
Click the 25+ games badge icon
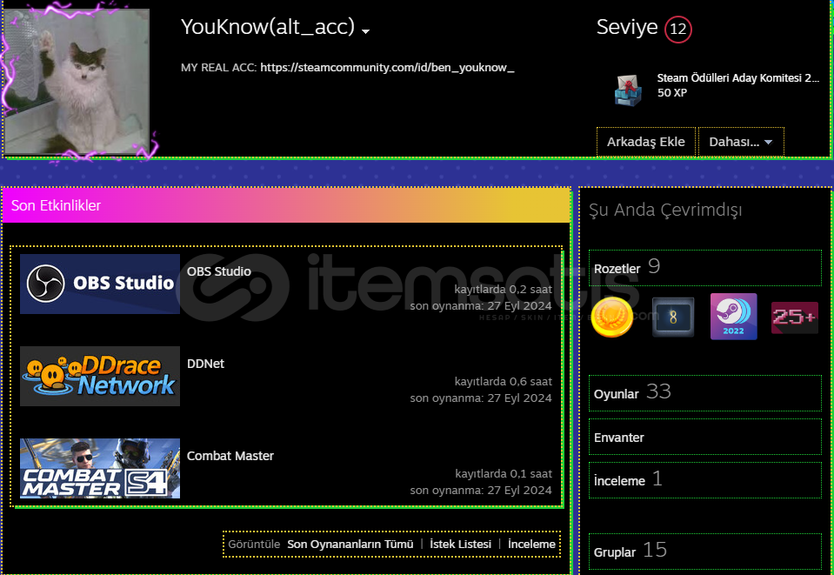[x=795, y=318]
